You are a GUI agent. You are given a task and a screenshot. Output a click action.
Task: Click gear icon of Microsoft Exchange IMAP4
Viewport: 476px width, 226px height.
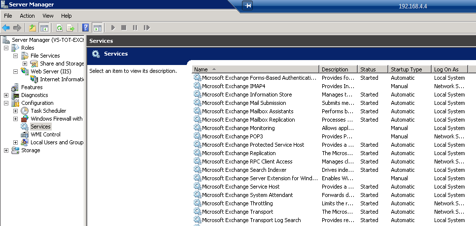(x=197, y=86)
